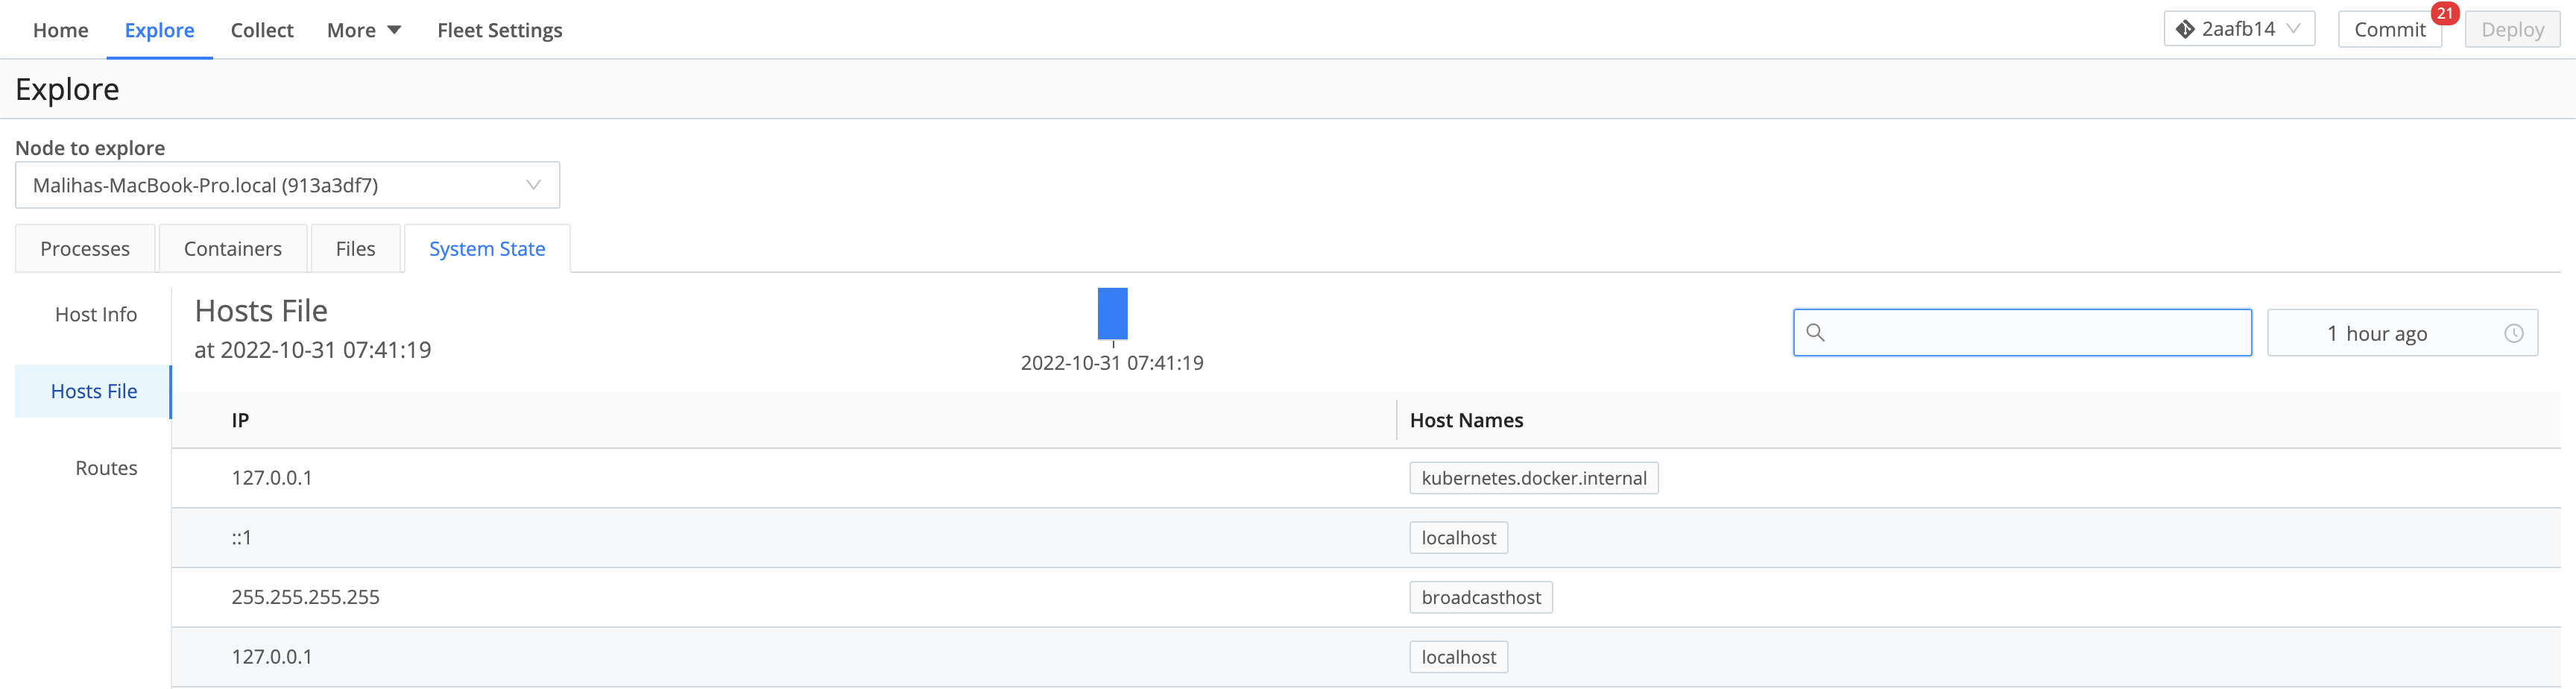Navigate to Fleet Settings
This screenshot has width=2576, height=689.
(x=500, y=30)
